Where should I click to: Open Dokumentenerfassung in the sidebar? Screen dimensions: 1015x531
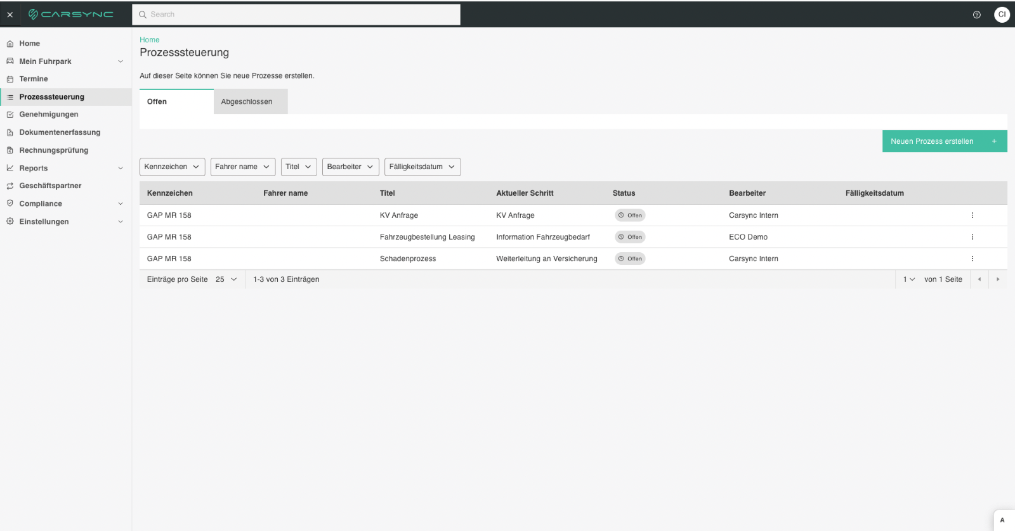point(66,132)
